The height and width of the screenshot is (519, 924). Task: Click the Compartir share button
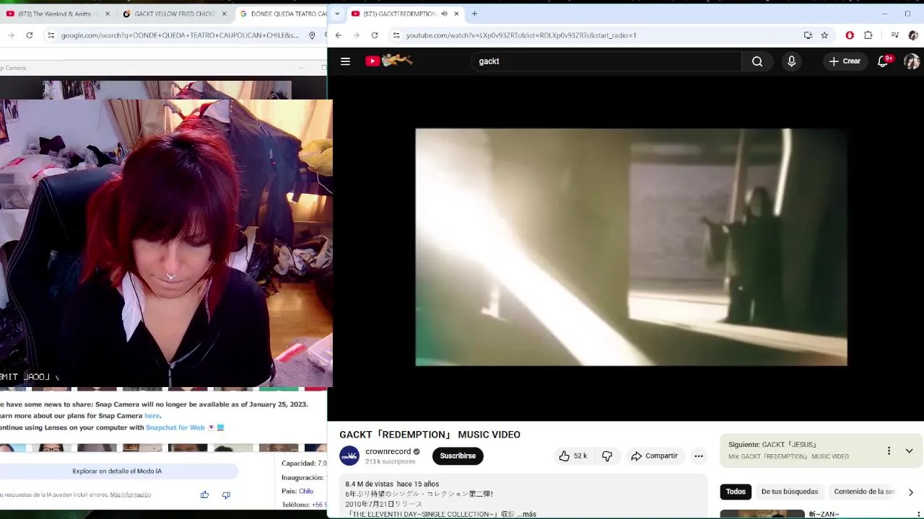pyautogui.click(x=654, y=456)
